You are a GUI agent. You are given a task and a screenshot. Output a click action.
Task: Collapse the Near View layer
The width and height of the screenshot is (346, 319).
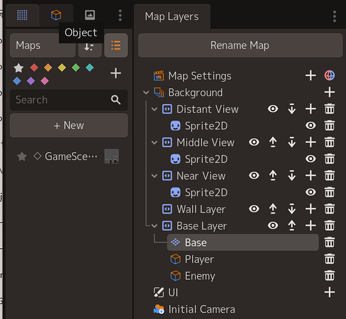[154, 176]
